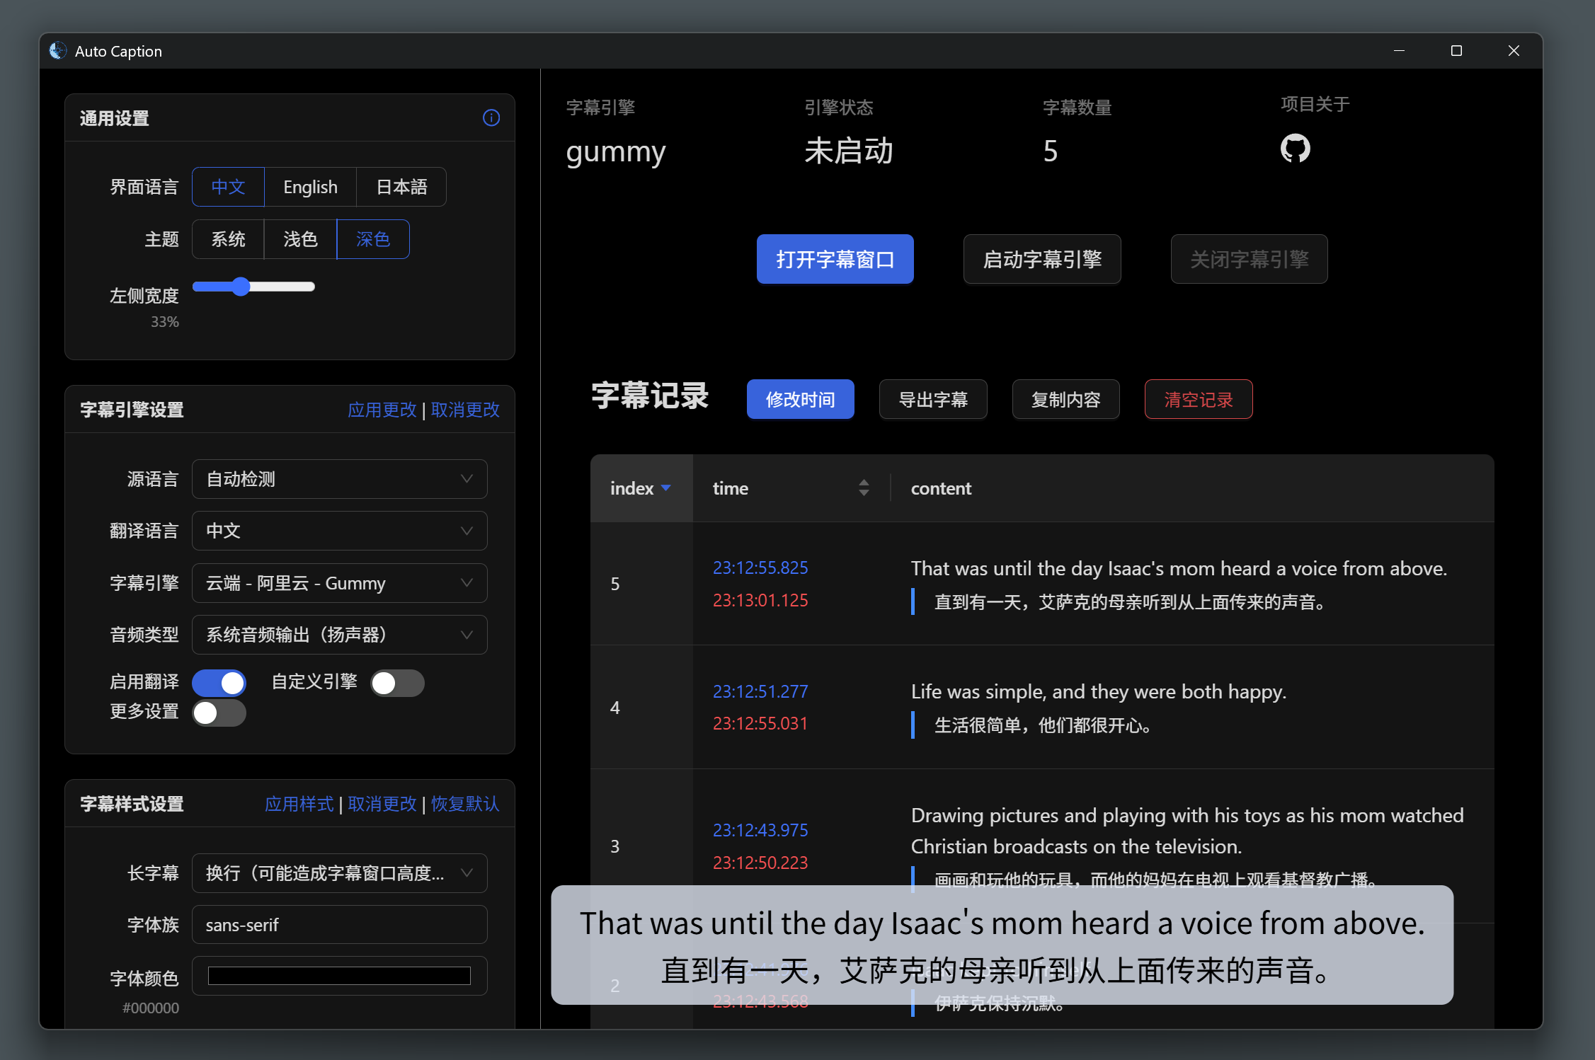The image size is (1595, 1060).
Task: Turn on the 更多设置 switch
Action: pos(219,713)
